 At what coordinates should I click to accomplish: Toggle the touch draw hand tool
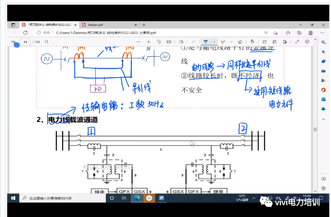pos(252,42)
